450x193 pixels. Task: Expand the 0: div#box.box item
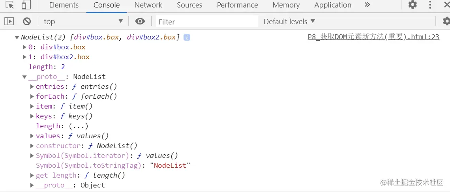click(24, 47)
